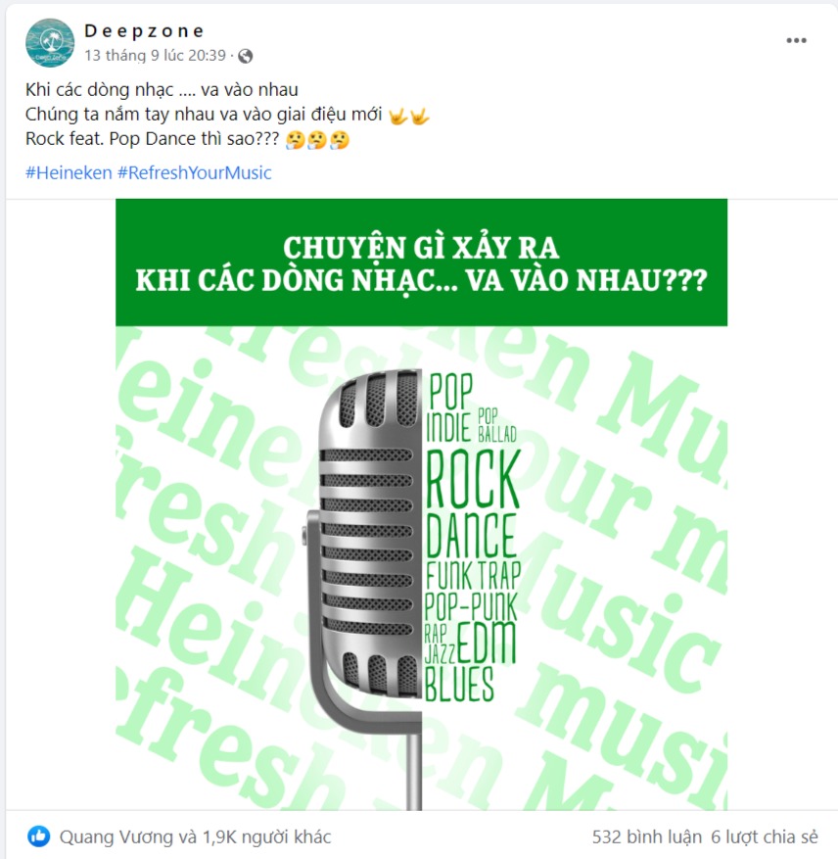
Task: Click the EDM word in the image
Action: point(487,643)
